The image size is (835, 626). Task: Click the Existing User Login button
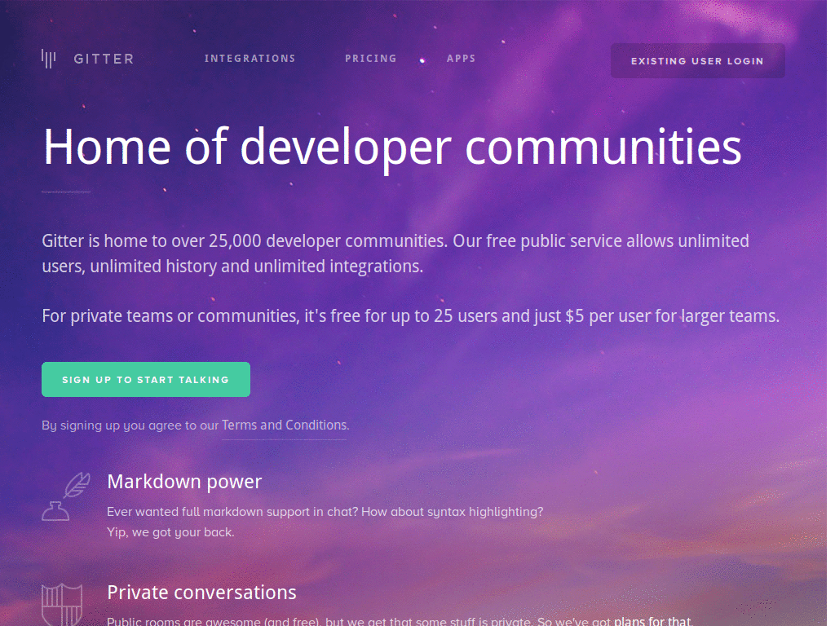point(698,60)
